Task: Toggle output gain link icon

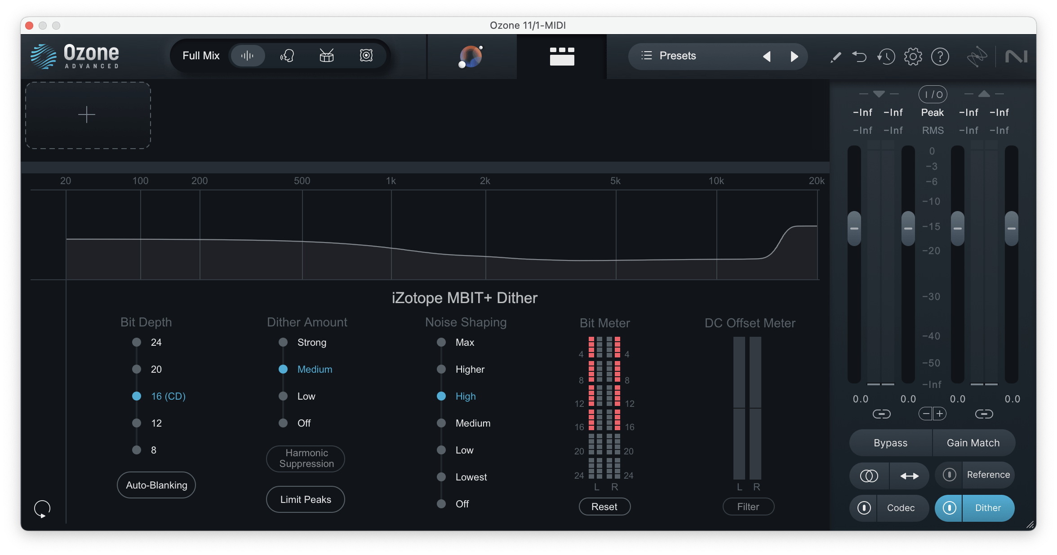Action: (x=984, y=414)
